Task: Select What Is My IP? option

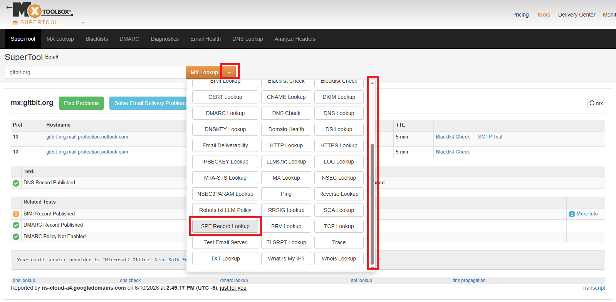Action: [x=286, y=259]
